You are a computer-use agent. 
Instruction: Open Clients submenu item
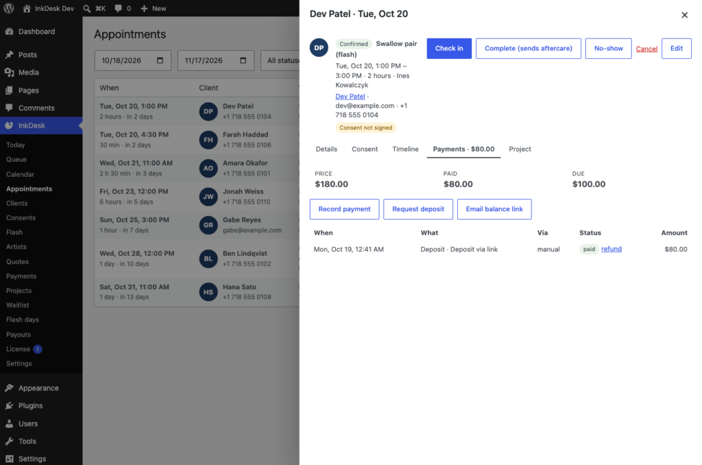pos(17,204)
